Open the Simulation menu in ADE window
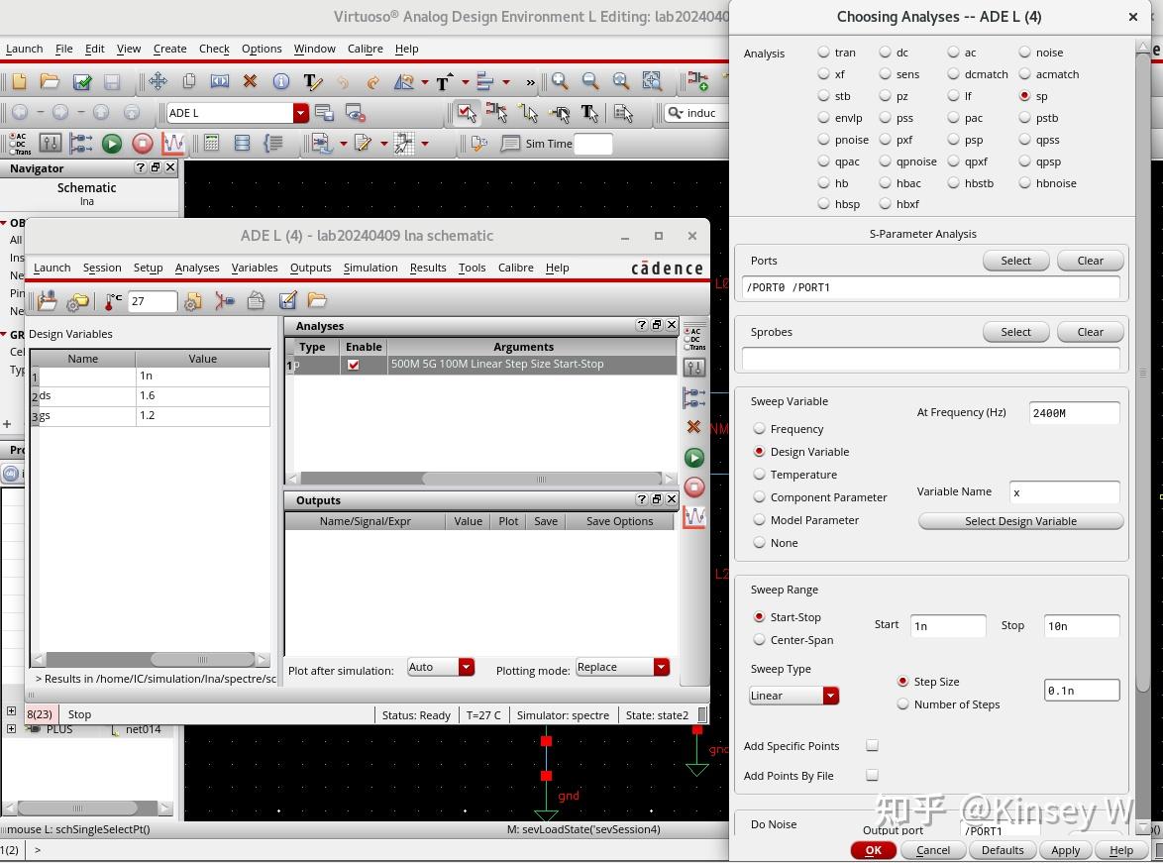The image size is (1163, 863). [x=370, y=268]
